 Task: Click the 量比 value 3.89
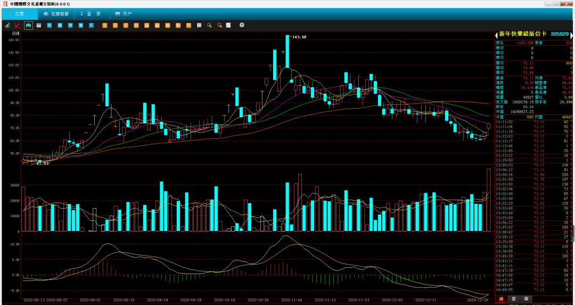(x=569, y=97)
